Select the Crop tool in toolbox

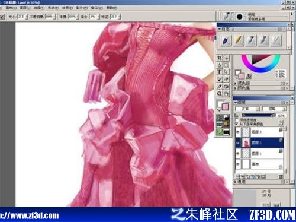click(x=220, y=58)
